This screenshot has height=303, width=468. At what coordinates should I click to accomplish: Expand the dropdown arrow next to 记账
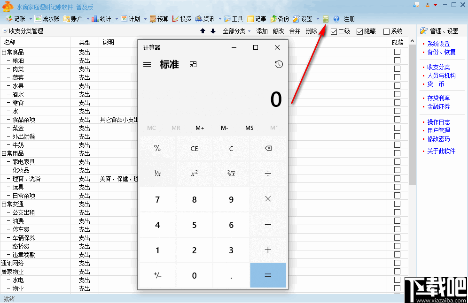pyautogui.click(x=31, y=19)
